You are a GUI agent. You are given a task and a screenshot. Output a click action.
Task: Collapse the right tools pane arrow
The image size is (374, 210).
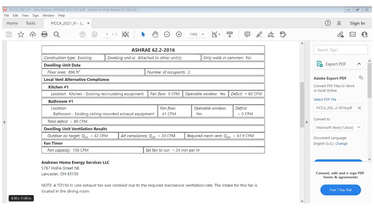(x=307, y=122)
